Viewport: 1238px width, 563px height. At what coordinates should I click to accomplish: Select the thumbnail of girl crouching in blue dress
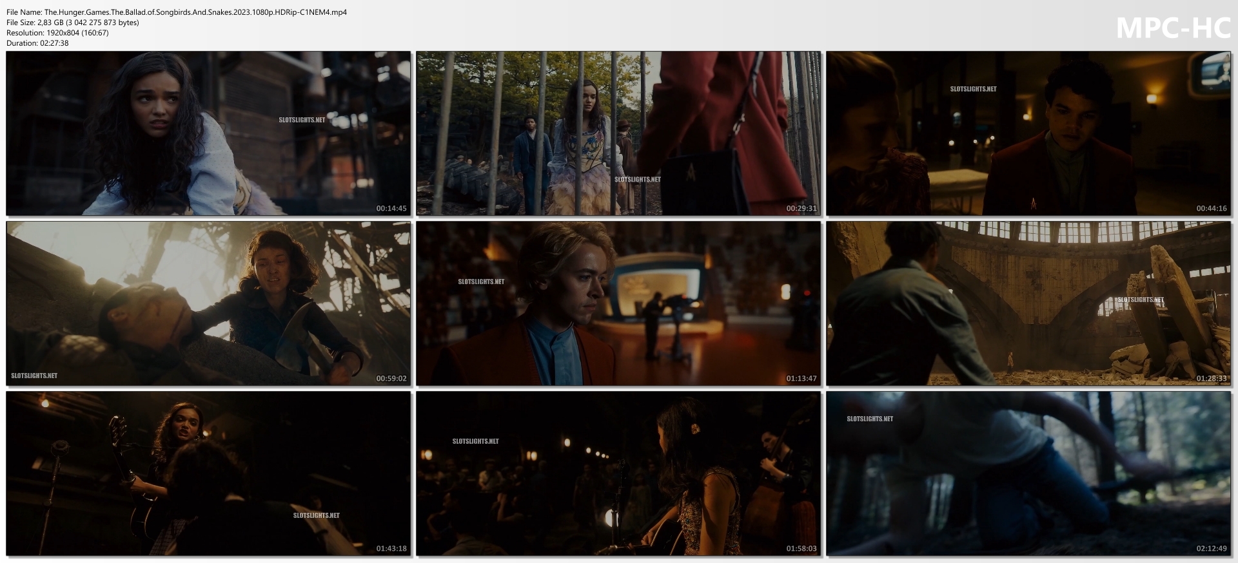coord(208,133)
